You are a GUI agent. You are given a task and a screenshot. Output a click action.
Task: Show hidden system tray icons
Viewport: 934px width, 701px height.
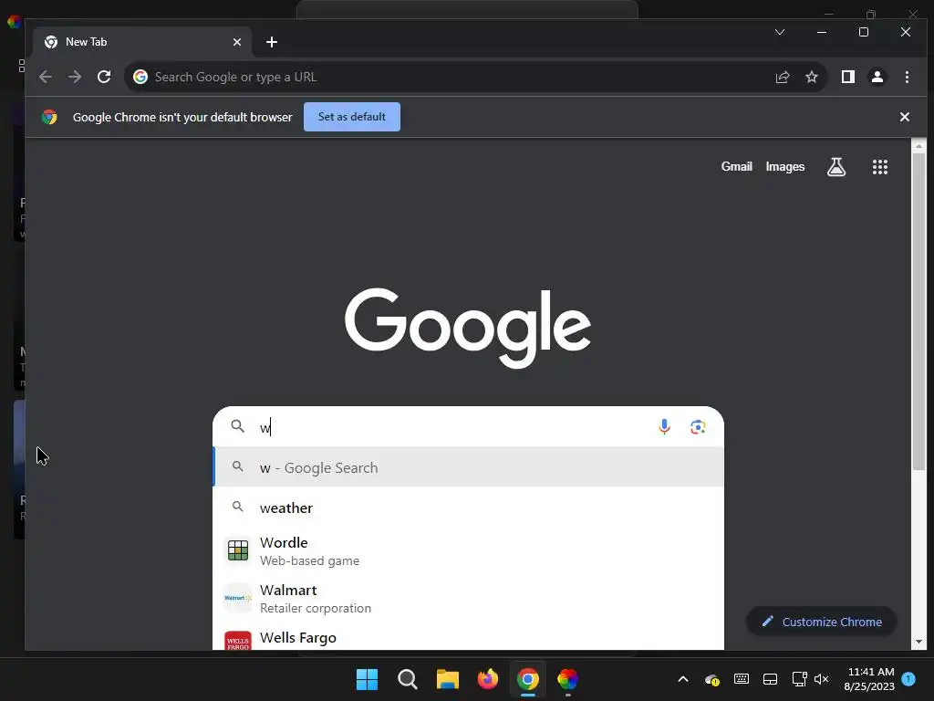tap(683, 679)
